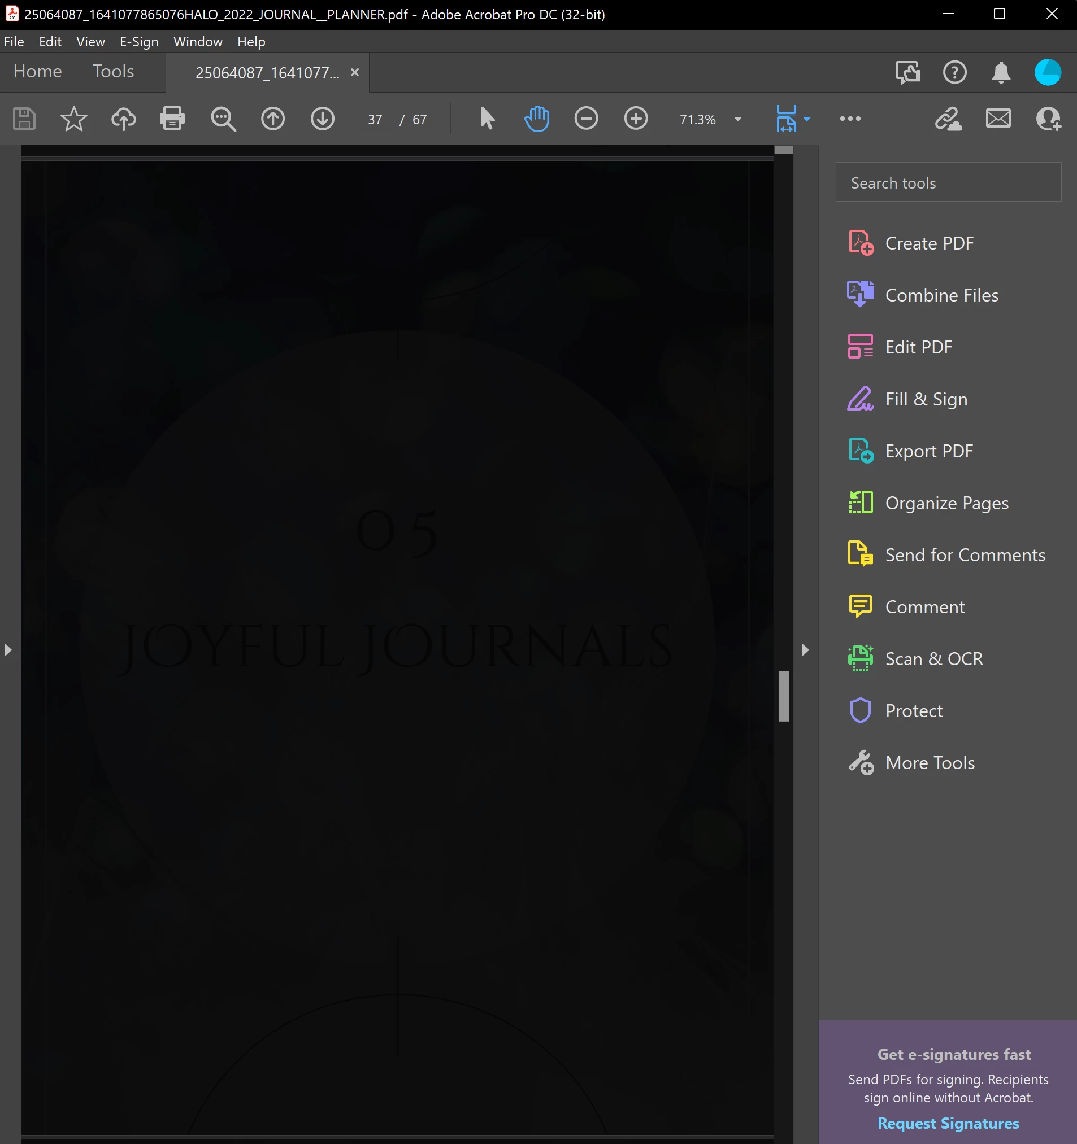The height and width of the screenshot is (1144, 1077).
Task: Share a link to this file
Action: [948, 119]
